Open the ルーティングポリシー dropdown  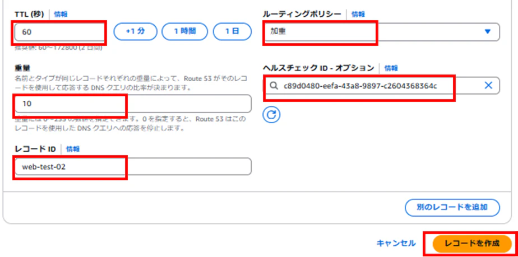381,32
